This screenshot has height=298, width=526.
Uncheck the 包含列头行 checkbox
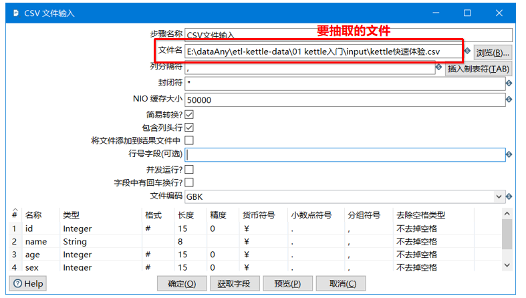[189, 128]
